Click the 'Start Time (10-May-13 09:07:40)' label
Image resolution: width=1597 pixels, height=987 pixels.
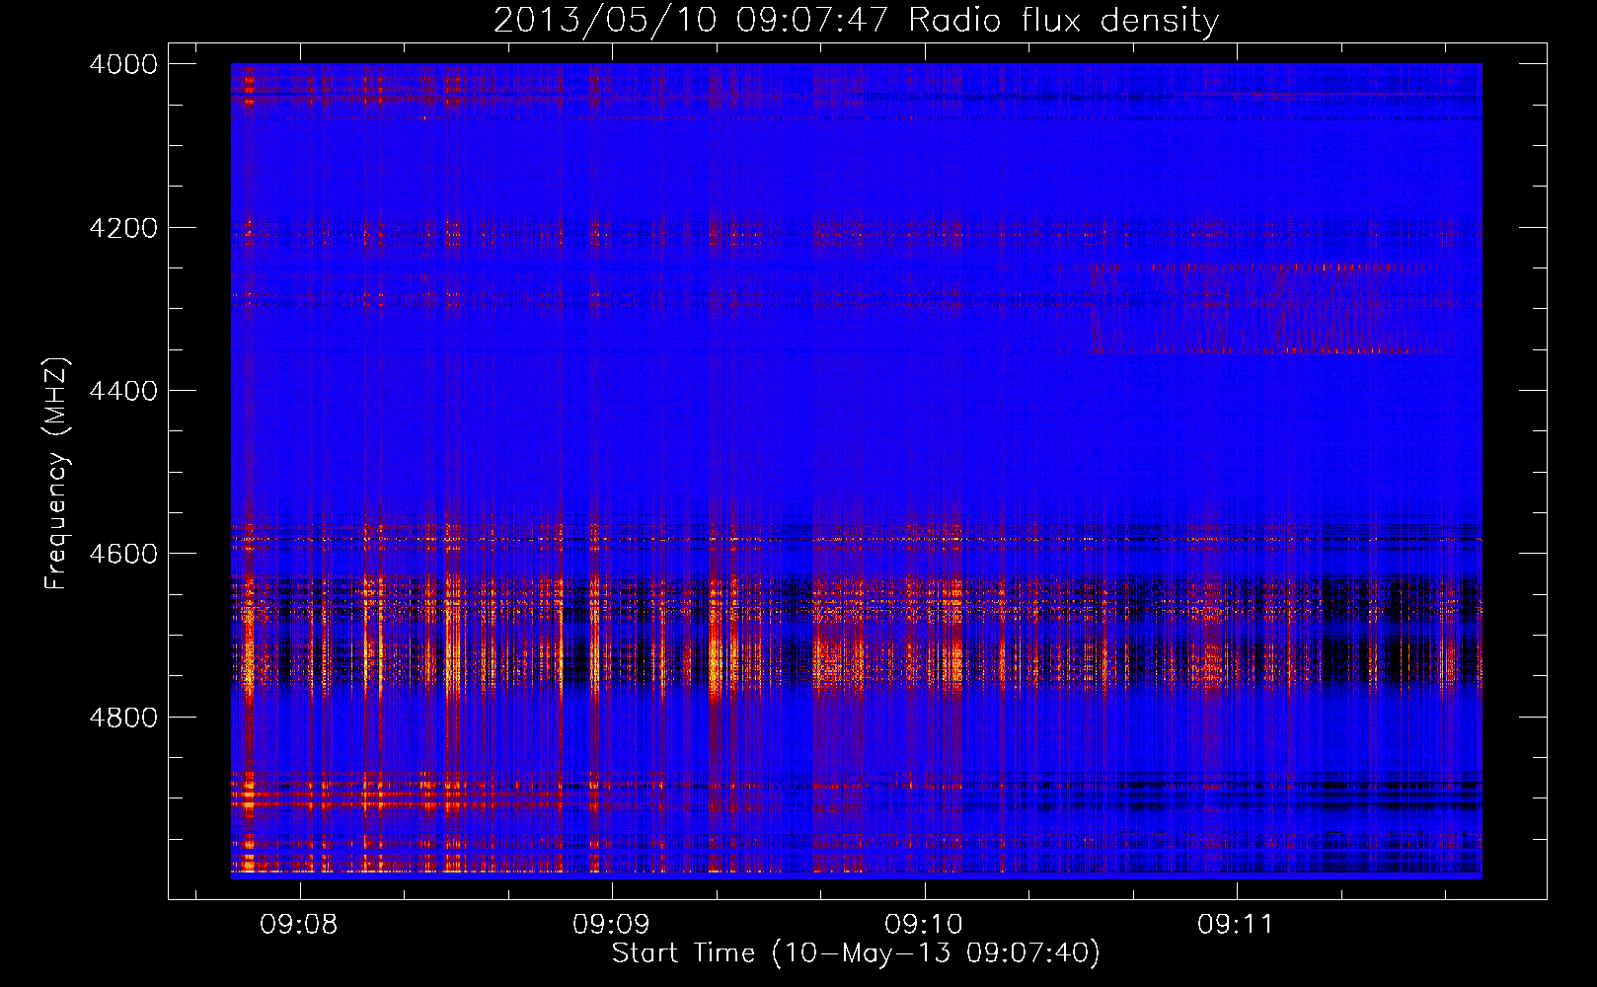[856, 953]
